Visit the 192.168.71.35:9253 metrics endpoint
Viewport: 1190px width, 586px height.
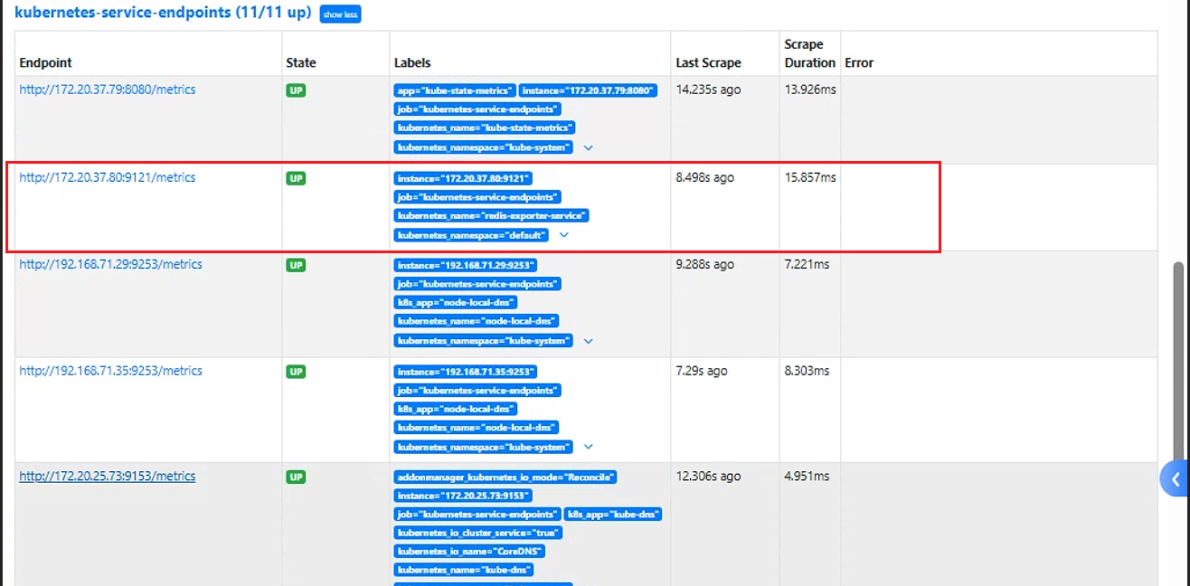(111, 371)
